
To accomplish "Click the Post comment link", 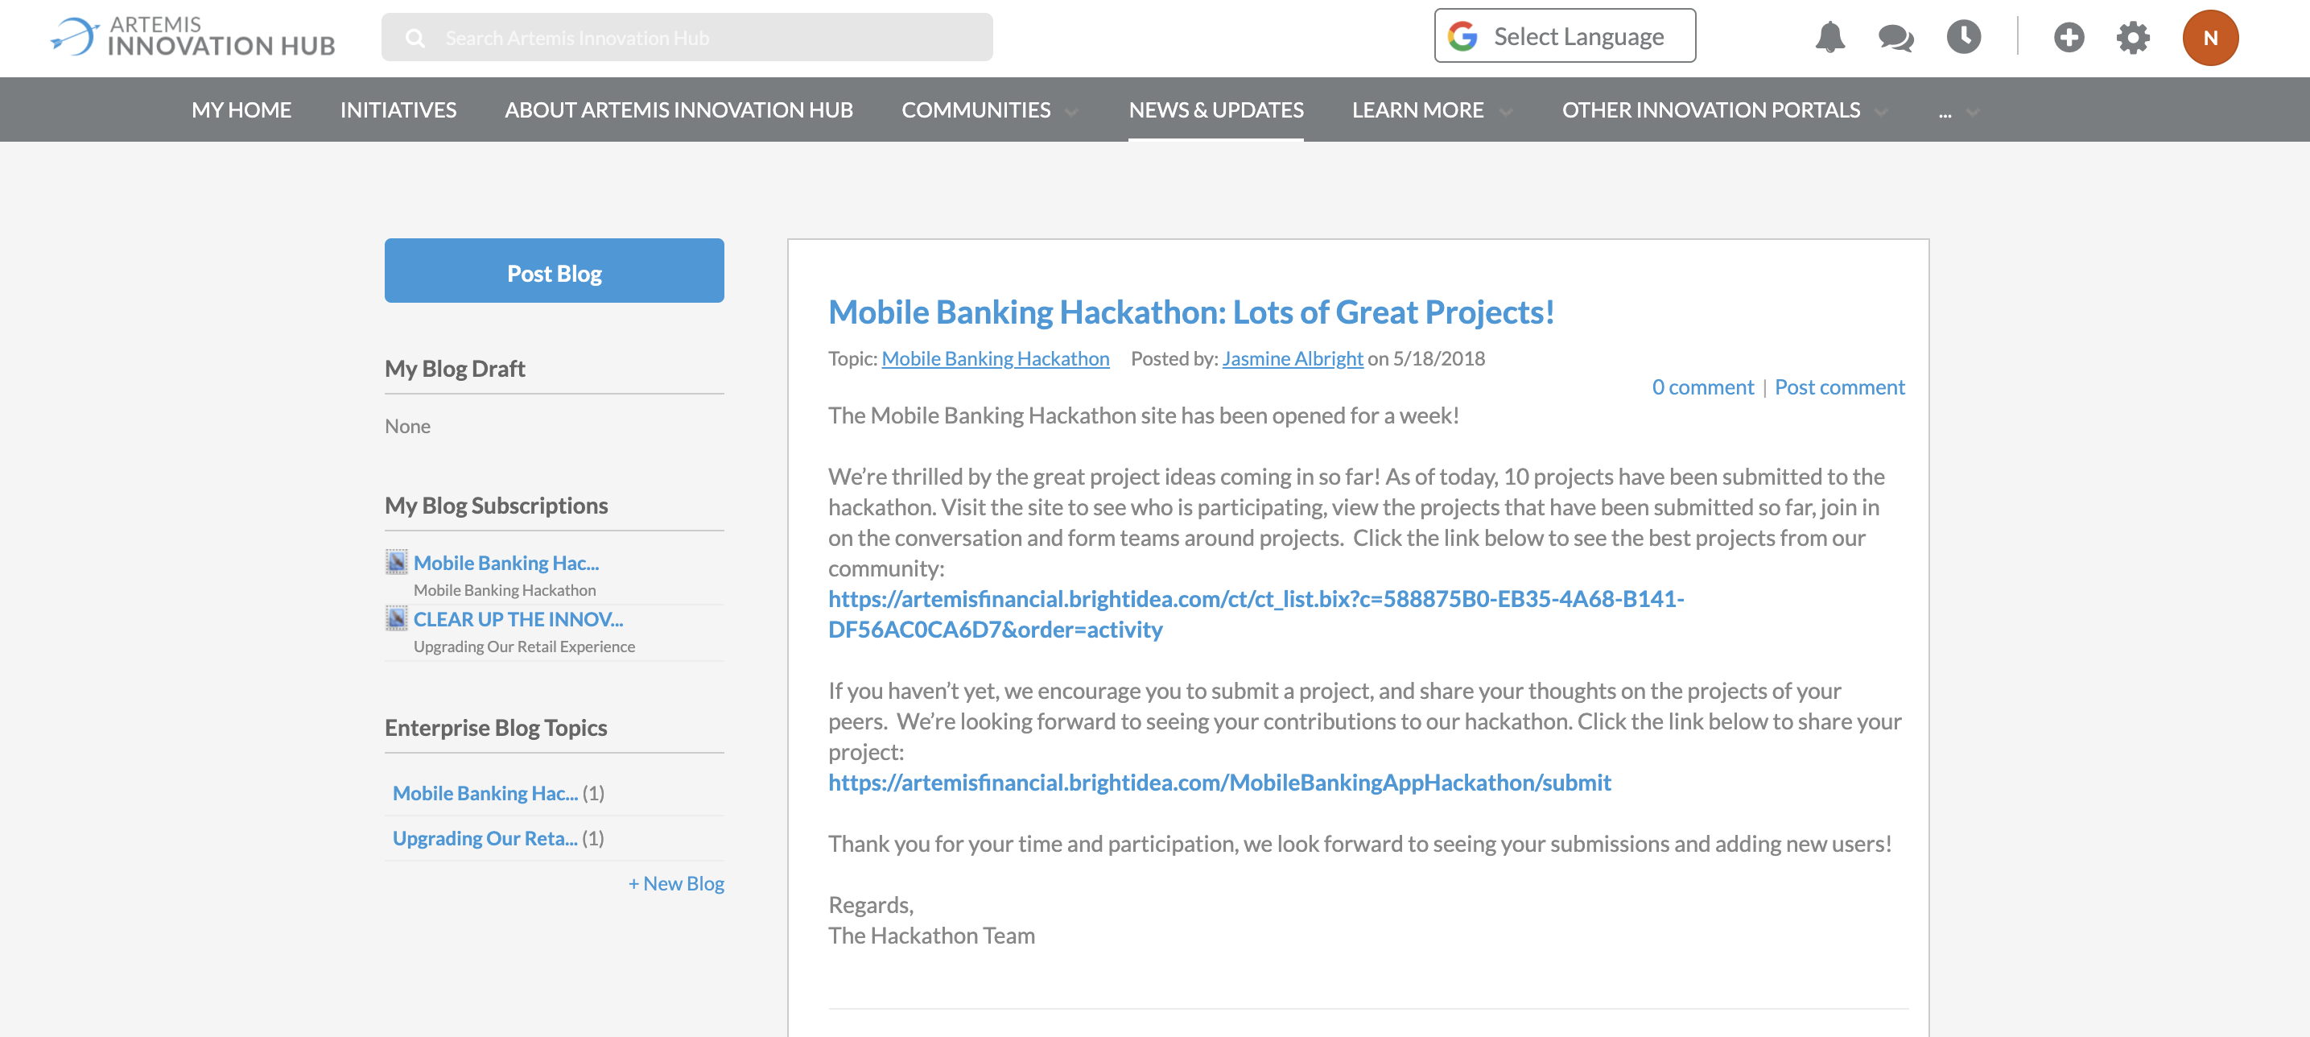I will point(1839,387).
